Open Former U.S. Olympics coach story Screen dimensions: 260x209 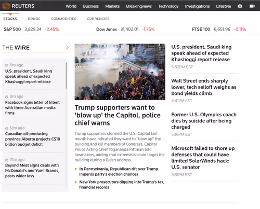coord(204,121)
